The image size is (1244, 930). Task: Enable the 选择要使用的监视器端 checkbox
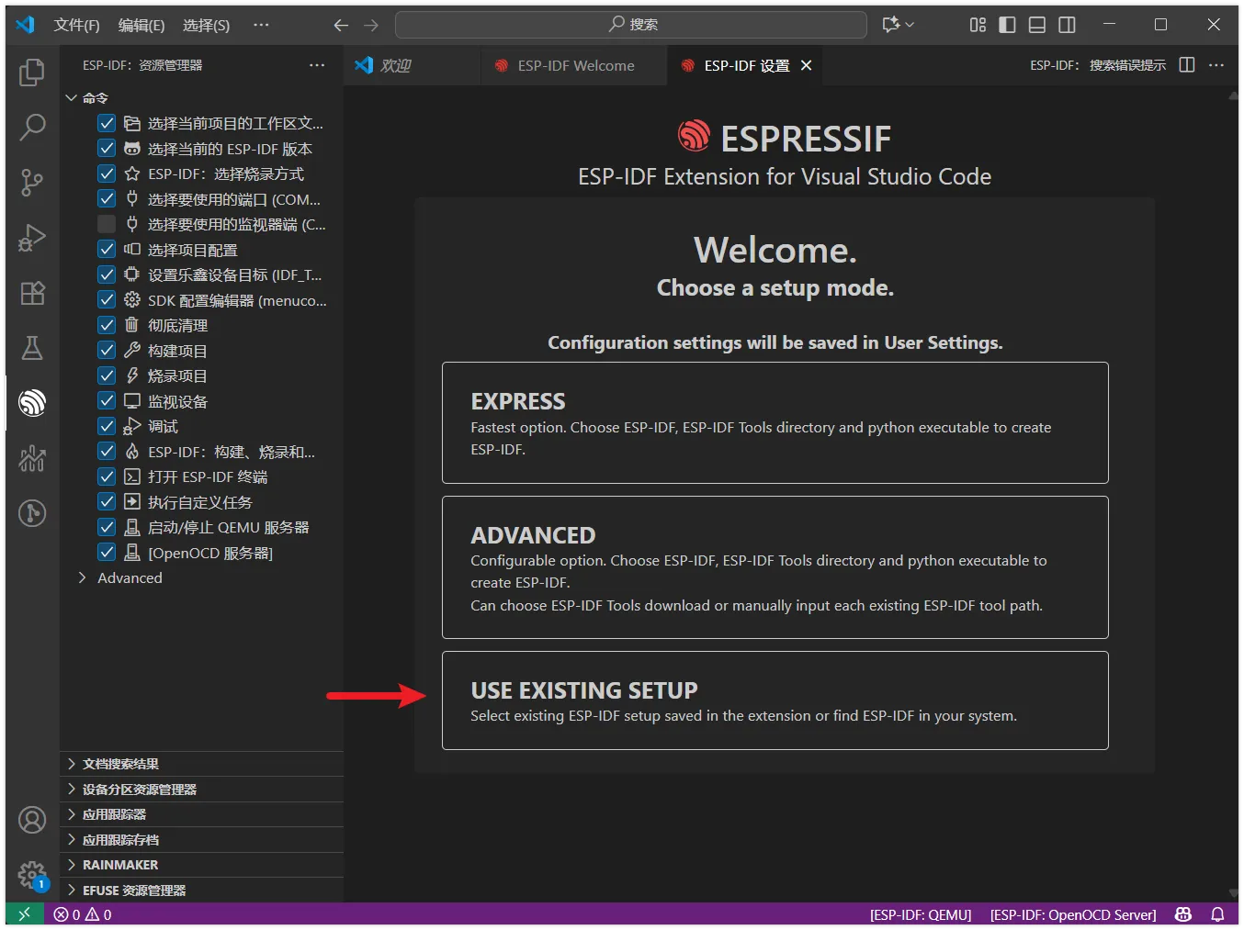[x=106, y=223]
